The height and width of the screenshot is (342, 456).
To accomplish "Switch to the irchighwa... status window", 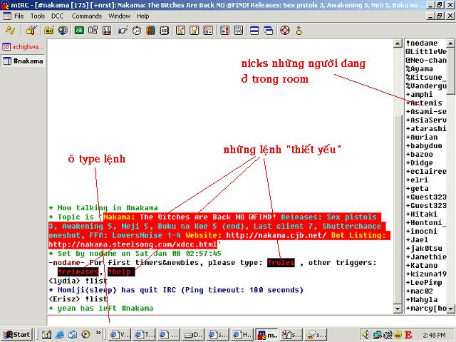I will (23, 47).
